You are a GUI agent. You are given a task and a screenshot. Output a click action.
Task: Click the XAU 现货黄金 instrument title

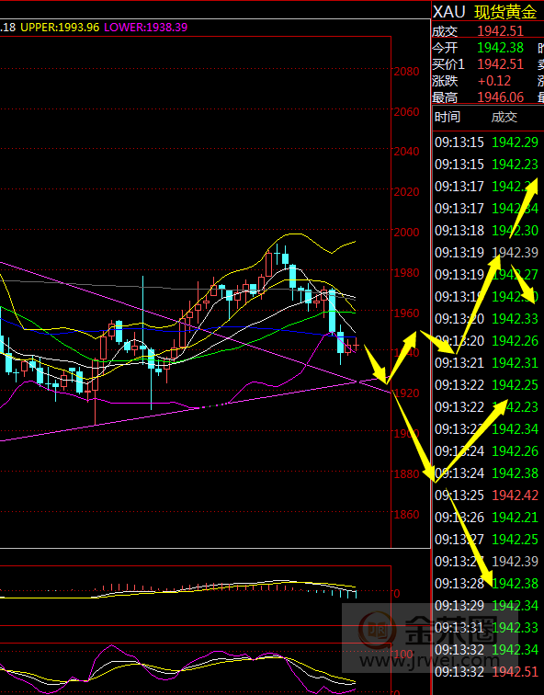[484, 12]
